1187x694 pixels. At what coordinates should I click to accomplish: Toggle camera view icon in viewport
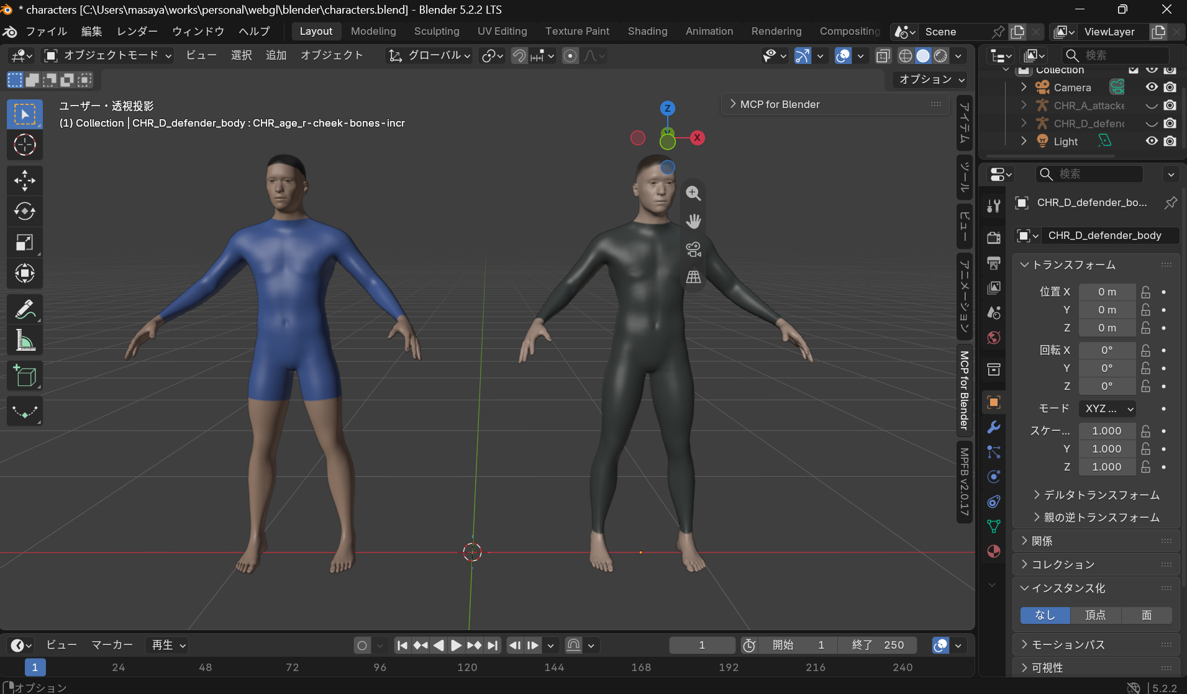coord(693,249)
